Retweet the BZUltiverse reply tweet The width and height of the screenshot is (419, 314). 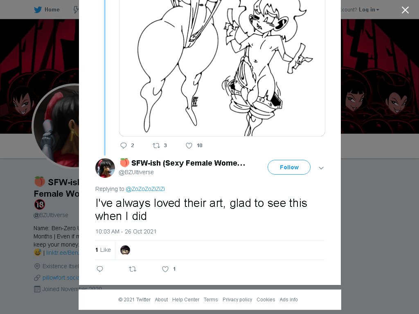(133, 269)
